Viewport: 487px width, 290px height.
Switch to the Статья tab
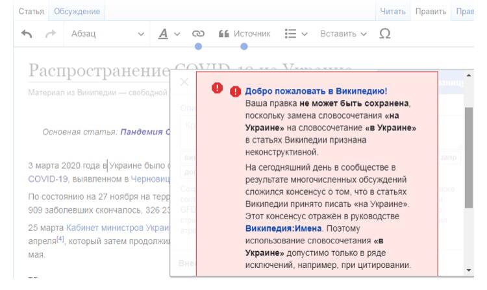pyautogui.click(x=31, y=12)
